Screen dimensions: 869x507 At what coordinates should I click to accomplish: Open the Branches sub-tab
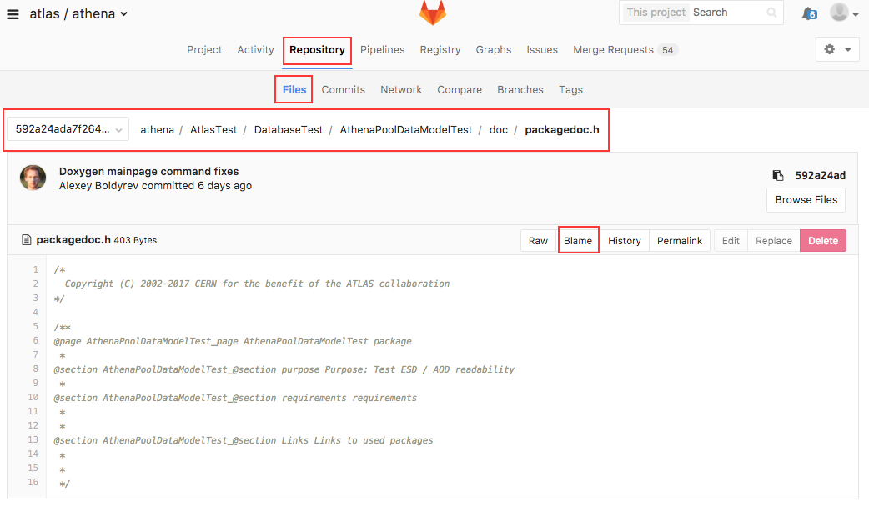(x=520, y=90)
